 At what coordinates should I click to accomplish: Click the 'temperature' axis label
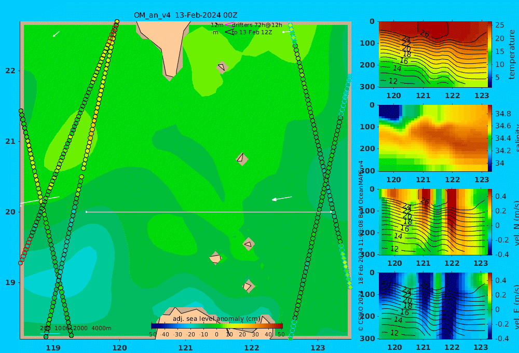(x=512, y=55)
